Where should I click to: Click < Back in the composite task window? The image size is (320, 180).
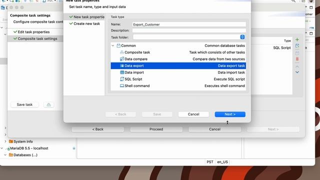point(98,129)
